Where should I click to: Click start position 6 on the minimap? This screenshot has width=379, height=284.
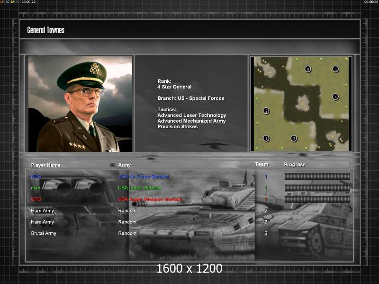pyautogui.click(x=307, y=69)
